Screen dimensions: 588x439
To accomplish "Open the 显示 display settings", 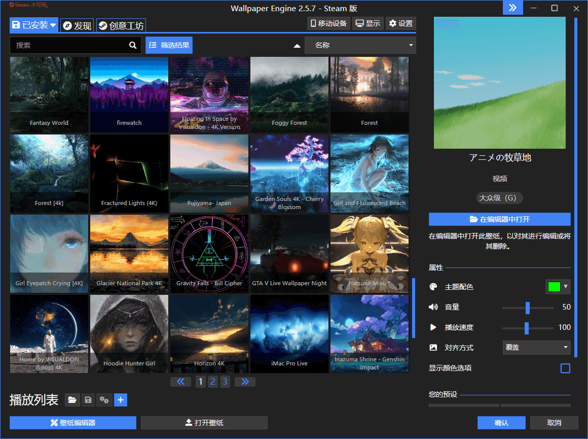I will 368,23.
